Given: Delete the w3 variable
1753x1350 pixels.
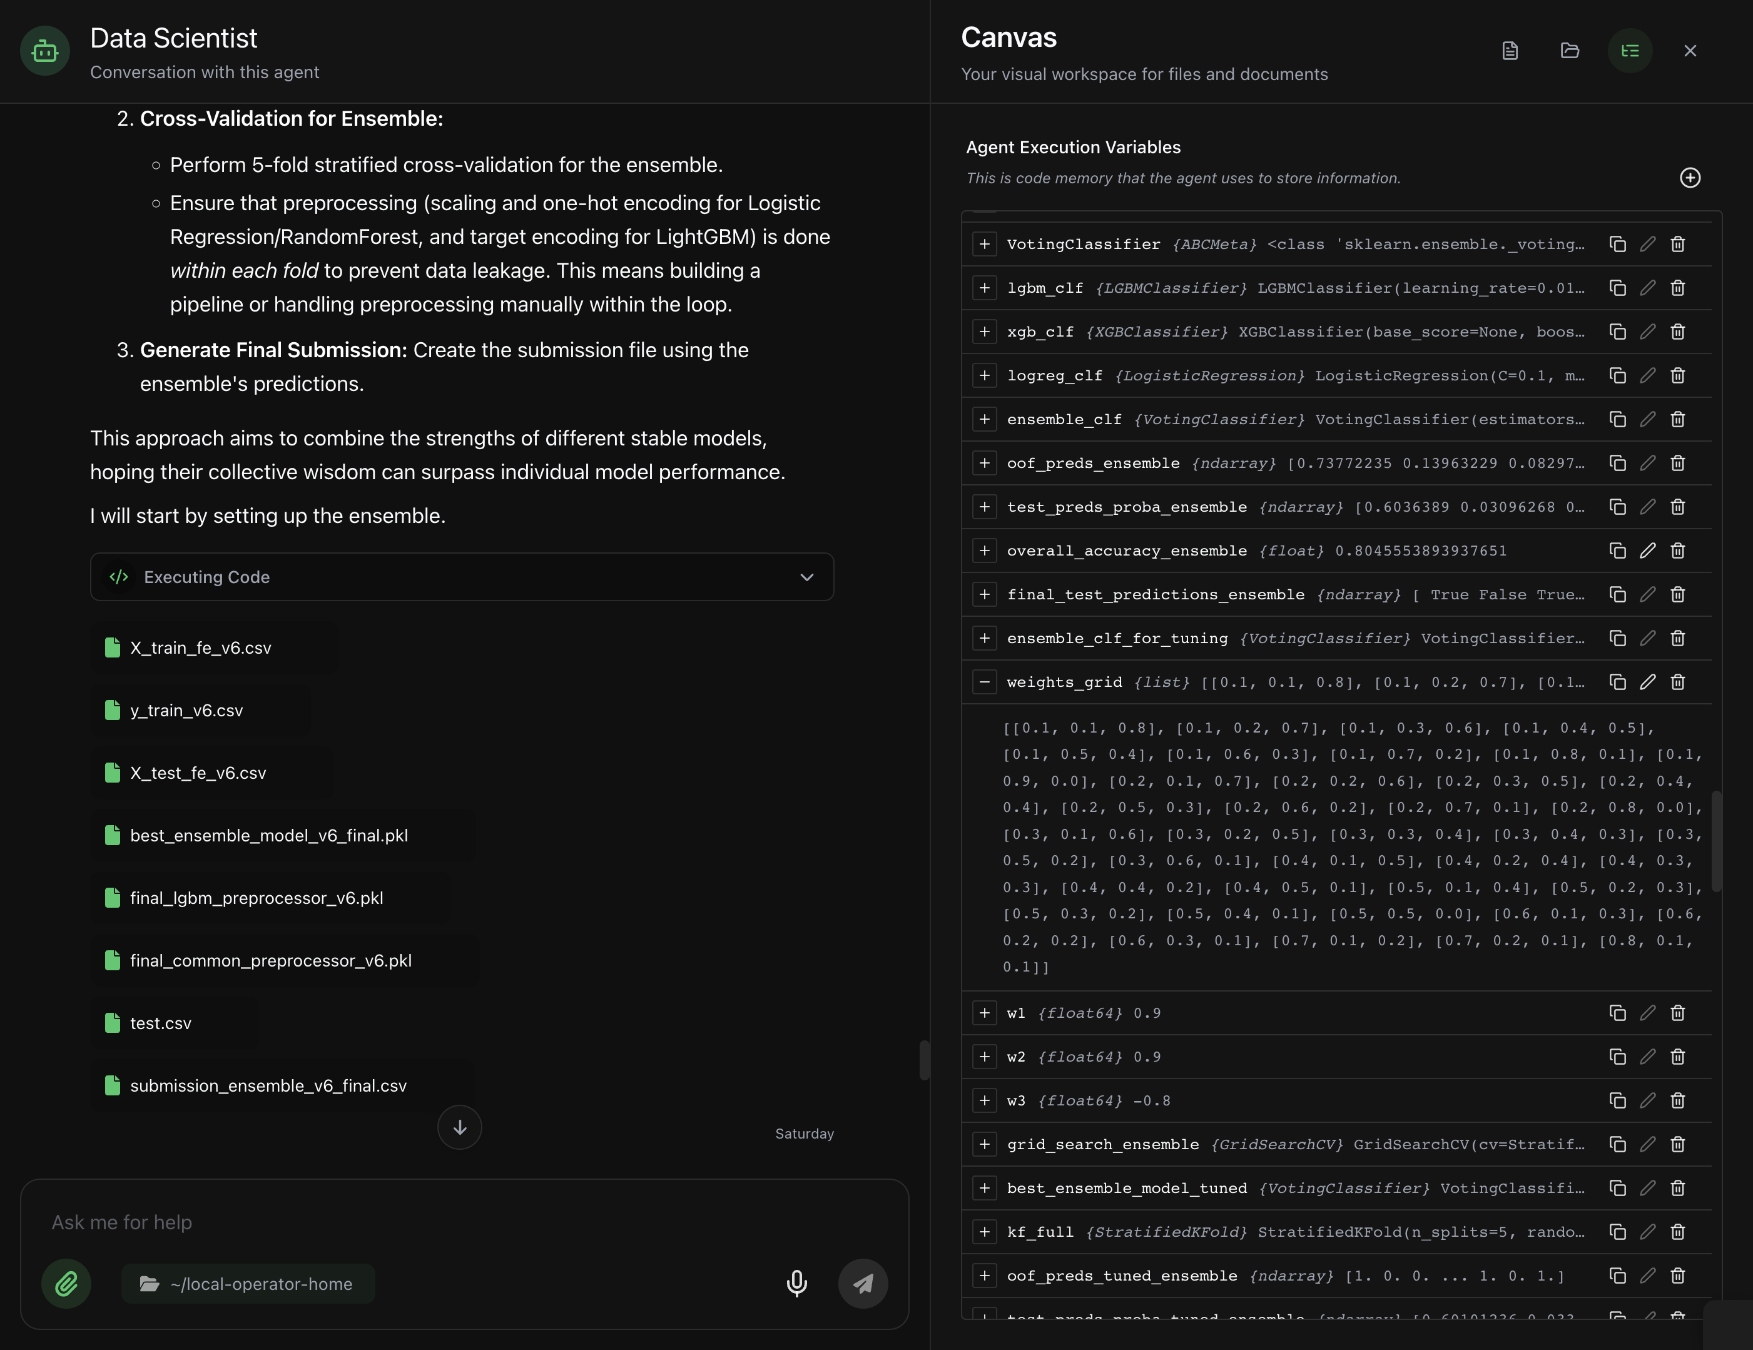Looking at the screenshot, I should (1677, 1100).
